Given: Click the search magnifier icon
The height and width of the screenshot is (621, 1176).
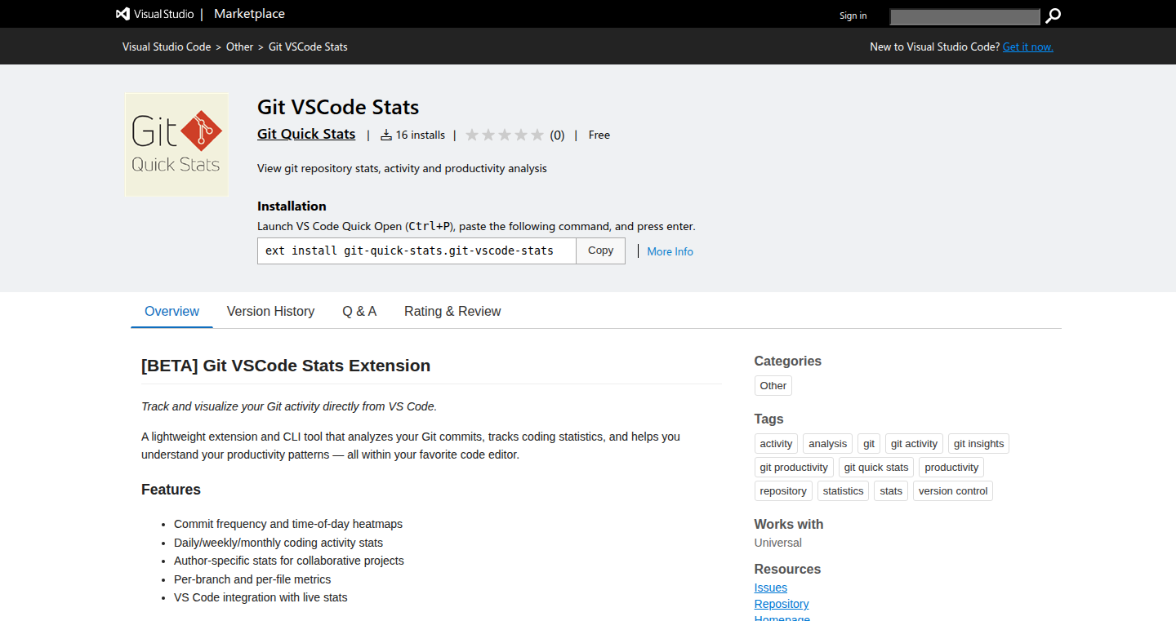Looking at the screenshot, I should click(1053, 16).
